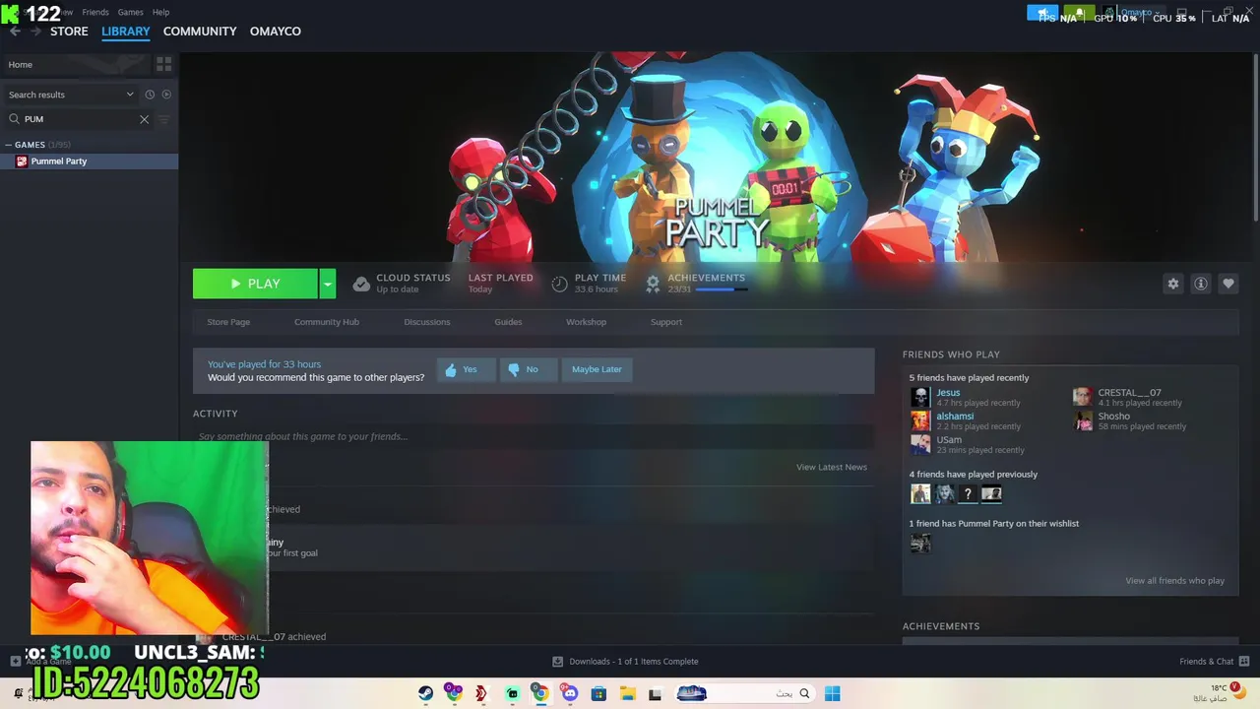Select Pummel Party in the games list
This screenshot has width=1260, height=709.
tap(89, 161)
